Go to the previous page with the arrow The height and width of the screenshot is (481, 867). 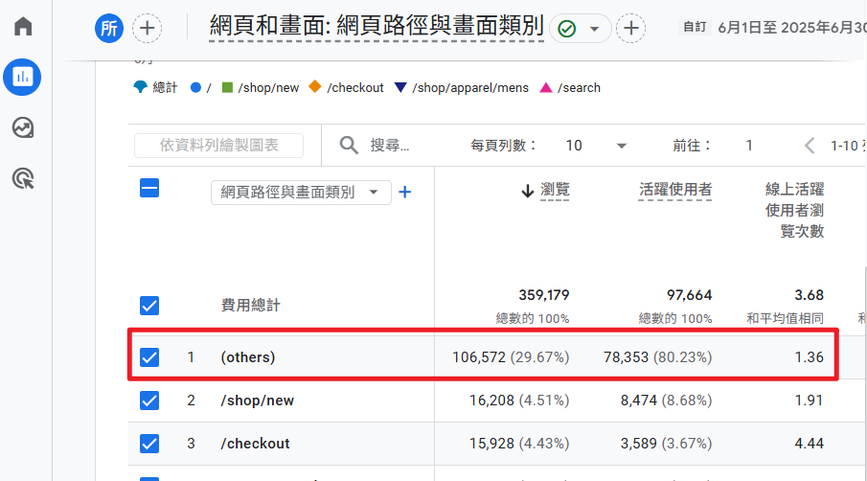tap(810, 146)
